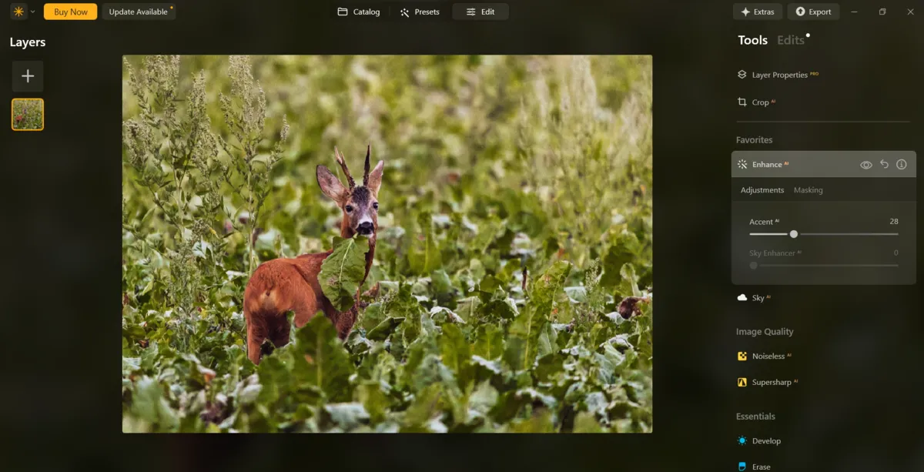Select the Enhance AI tool
This screenshot has height=472, width=924.
click(768, 164)
